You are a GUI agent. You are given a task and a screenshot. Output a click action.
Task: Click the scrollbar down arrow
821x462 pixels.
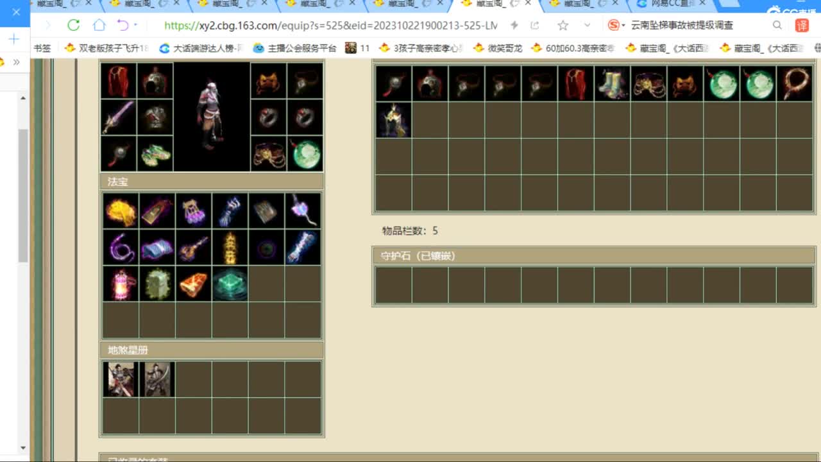pyautogui.click(x=23, y=448)
